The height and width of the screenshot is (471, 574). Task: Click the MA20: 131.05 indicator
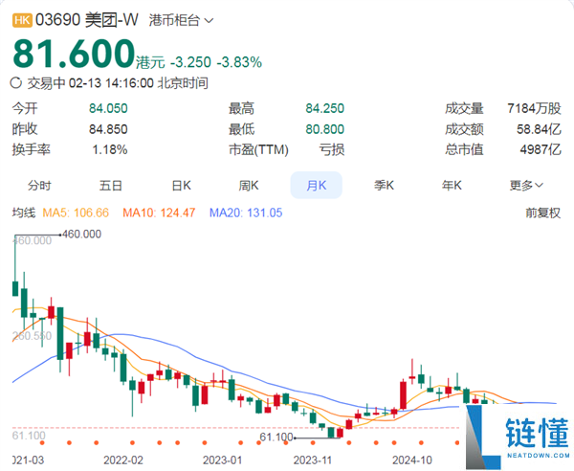(246, 213)
